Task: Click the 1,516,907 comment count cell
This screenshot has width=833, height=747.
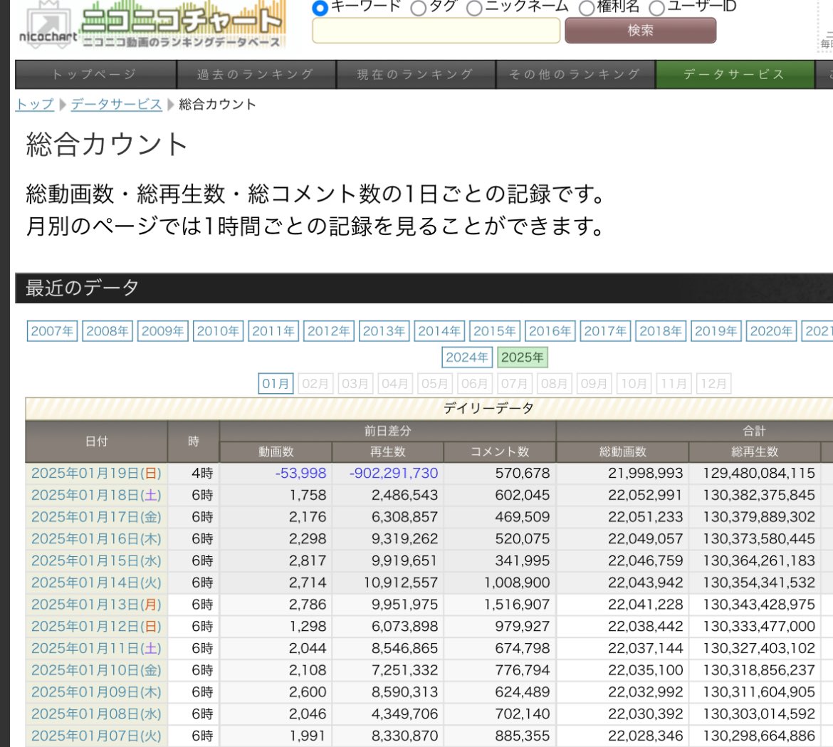Action: (500, 604)
